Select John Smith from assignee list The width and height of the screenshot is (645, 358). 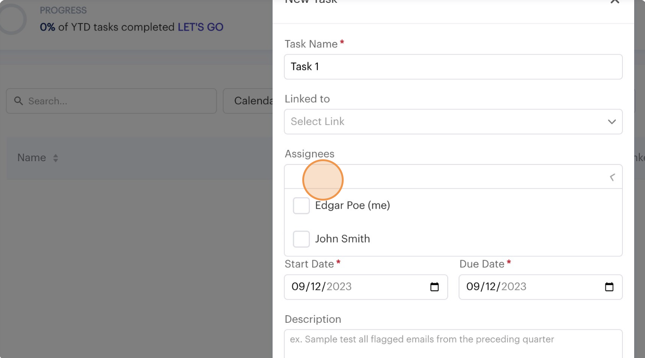[342, 239]
